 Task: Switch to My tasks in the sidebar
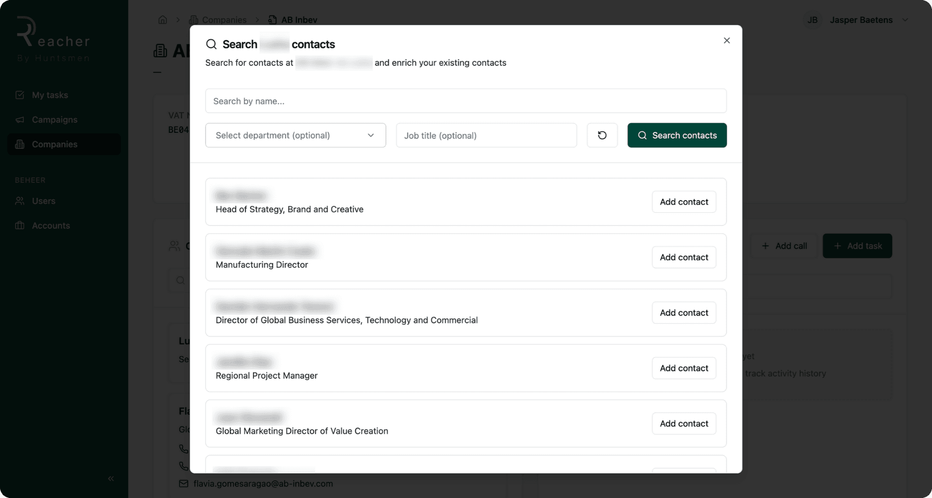click(50, 95)
